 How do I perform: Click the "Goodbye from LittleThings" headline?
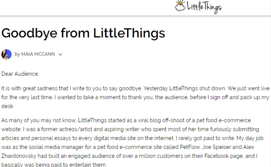pos(83,33)
